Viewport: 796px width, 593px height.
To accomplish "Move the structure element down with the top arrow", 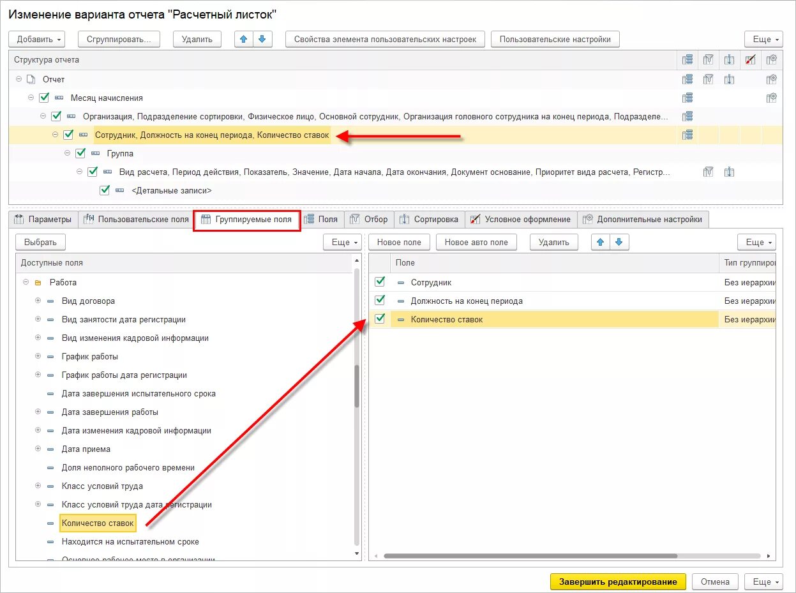I will [x=262, y=39].
